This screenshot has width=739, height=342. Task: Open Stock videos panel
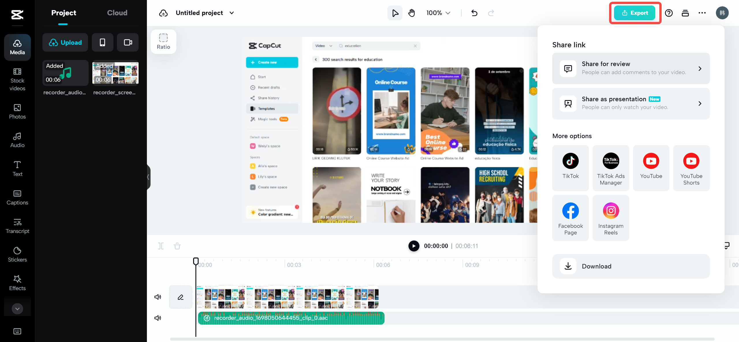tap(17, 80)
